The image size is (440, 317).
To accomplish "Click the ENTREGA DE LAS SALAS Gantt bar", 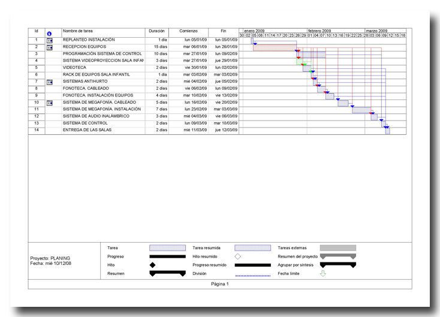I will (387, 131).
